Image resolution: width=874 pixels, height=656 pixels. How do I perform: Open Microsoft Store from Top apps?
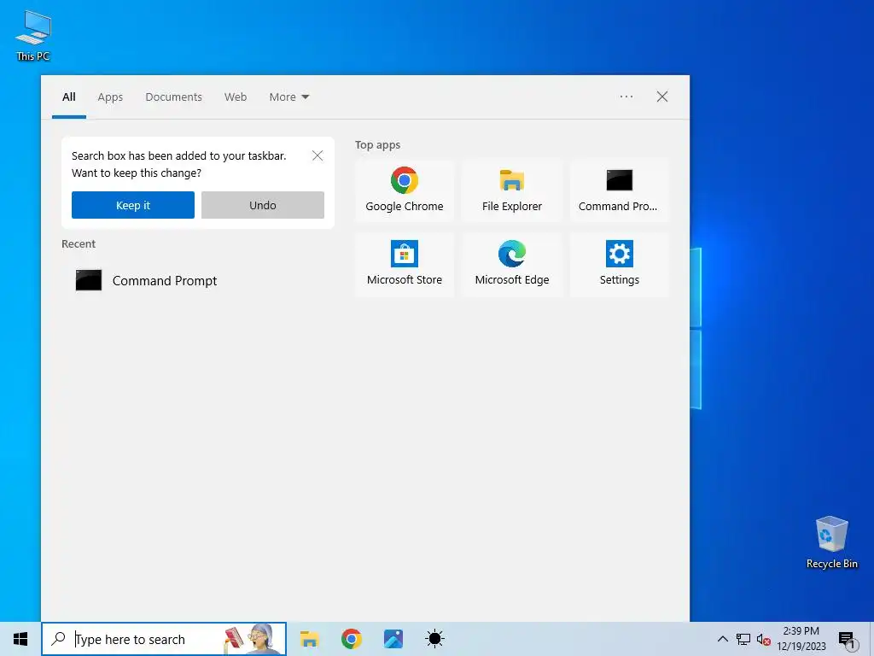pyautogui.click(x=404, y=264)
